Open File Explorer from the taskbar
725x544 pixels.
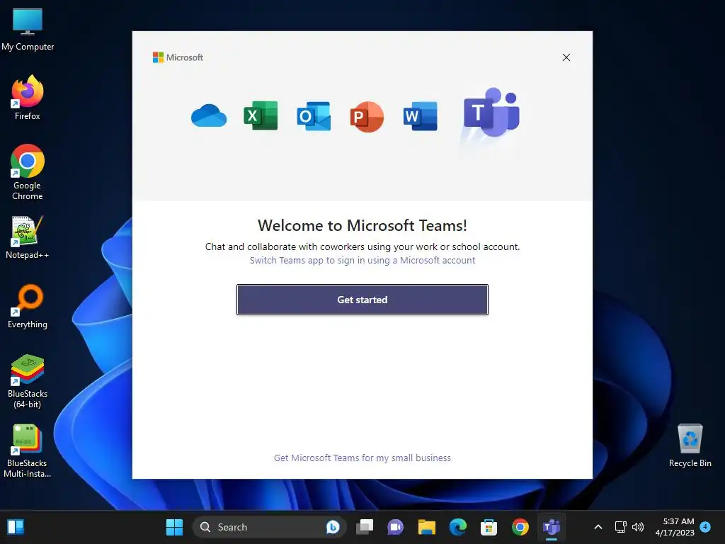426,527
